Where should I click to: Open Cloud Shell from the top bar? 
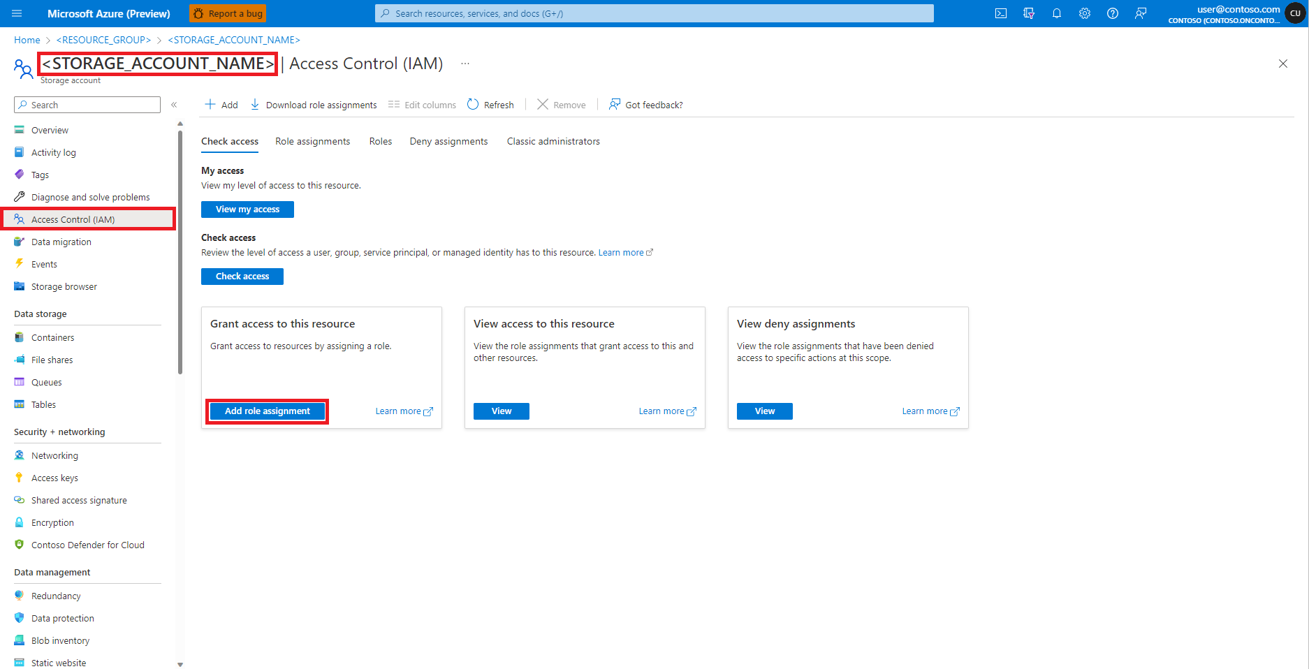point(1000,13)
